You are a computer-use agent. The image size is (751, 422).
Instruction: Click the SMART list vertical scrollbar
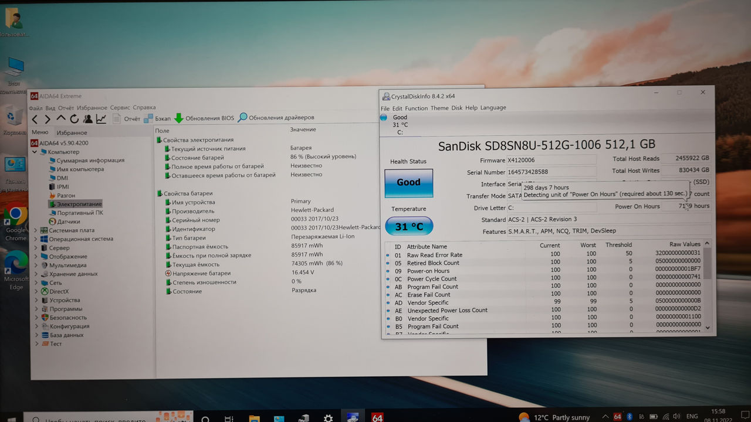(x=707, y=286)
